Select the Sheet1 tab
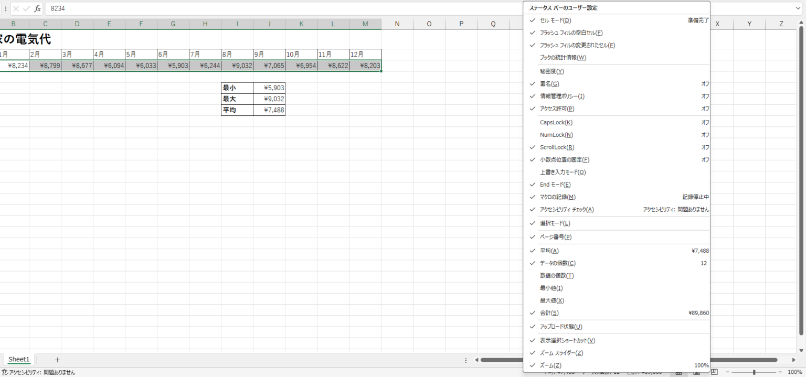 click(x=18, y=359)
